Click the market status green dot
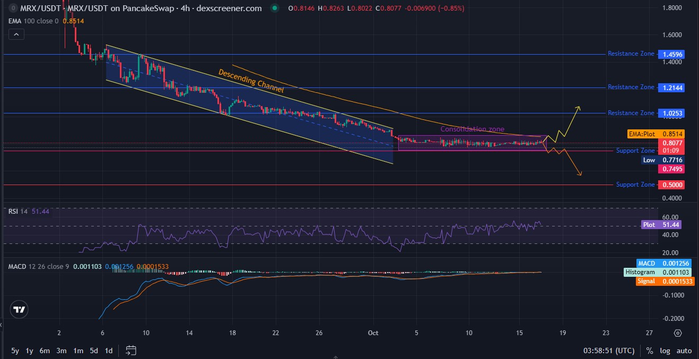 (274, 8)
